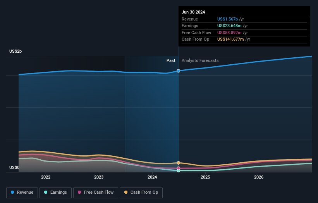Click the 'Earnings' row label in tooltip
The height and width of the screenshot is (203, 318).
[190, 26]
